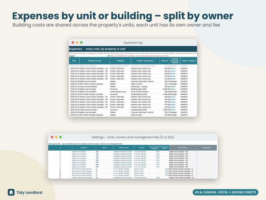Click the Tidy Landlord house logo icon
Screen dimensions: 266x200
[x=11, y=192]
